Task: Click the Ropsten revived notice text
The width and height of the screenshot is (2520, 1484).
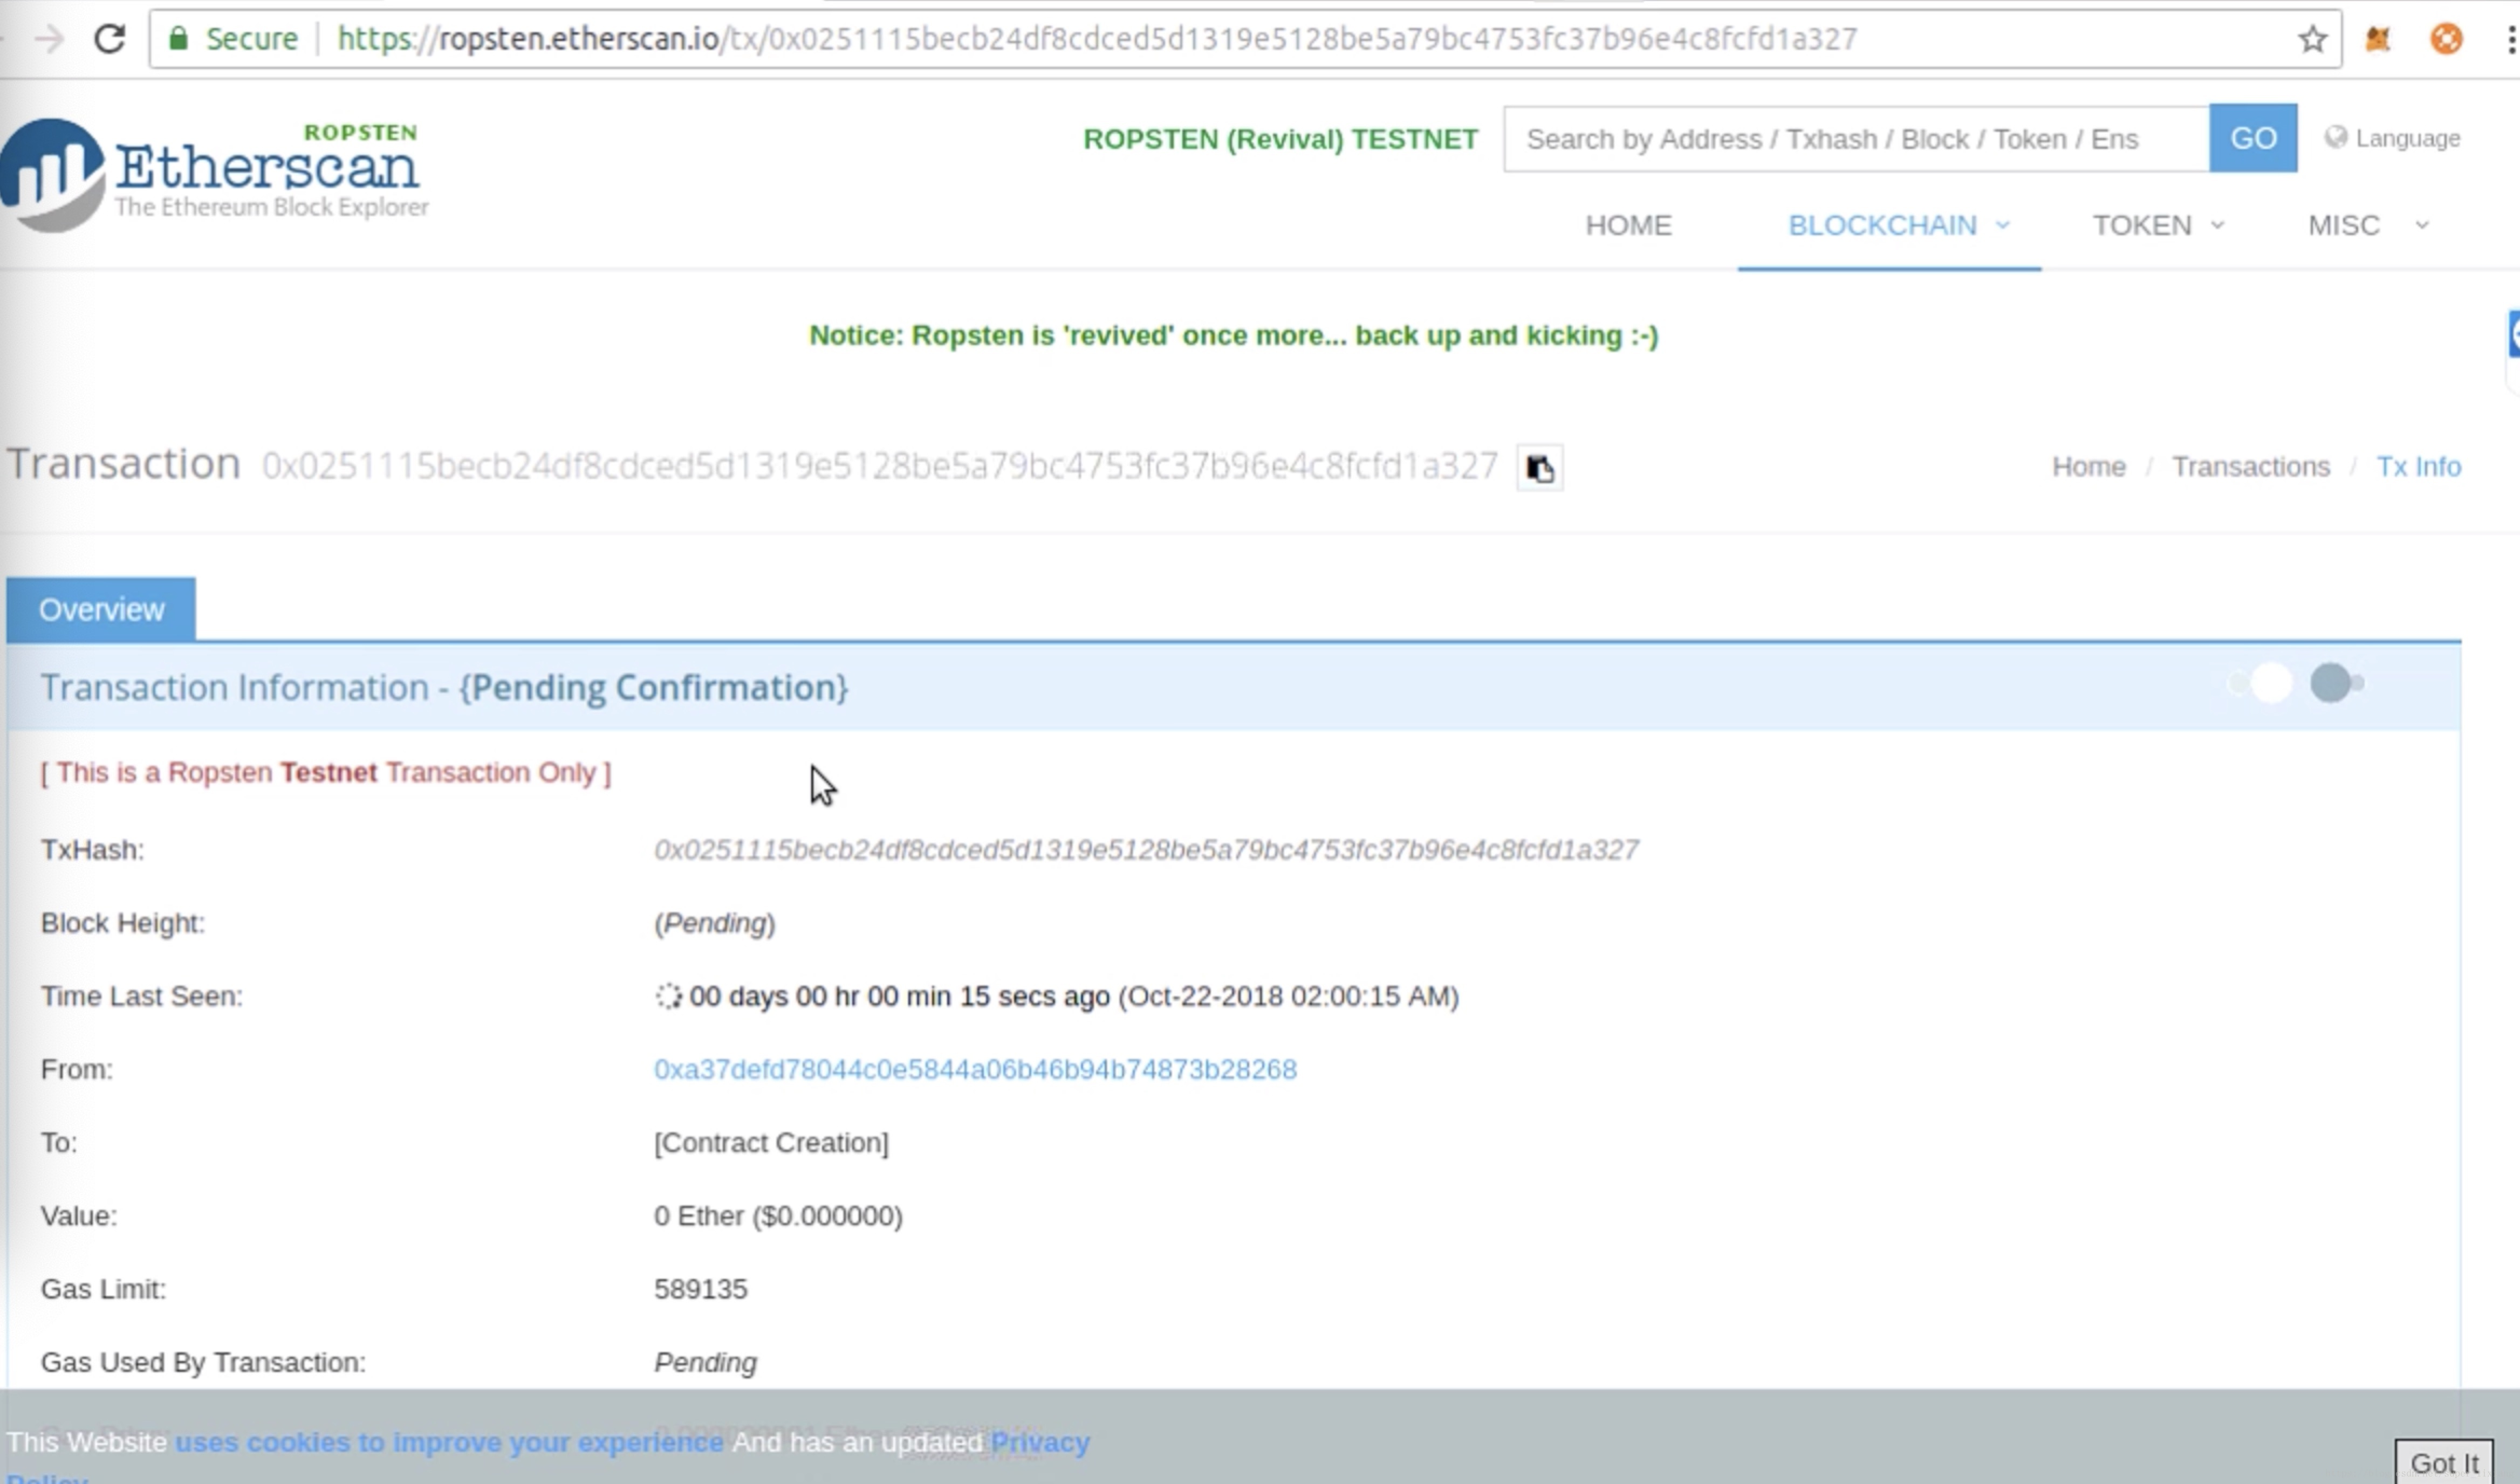Action: tap(1233, 335)
